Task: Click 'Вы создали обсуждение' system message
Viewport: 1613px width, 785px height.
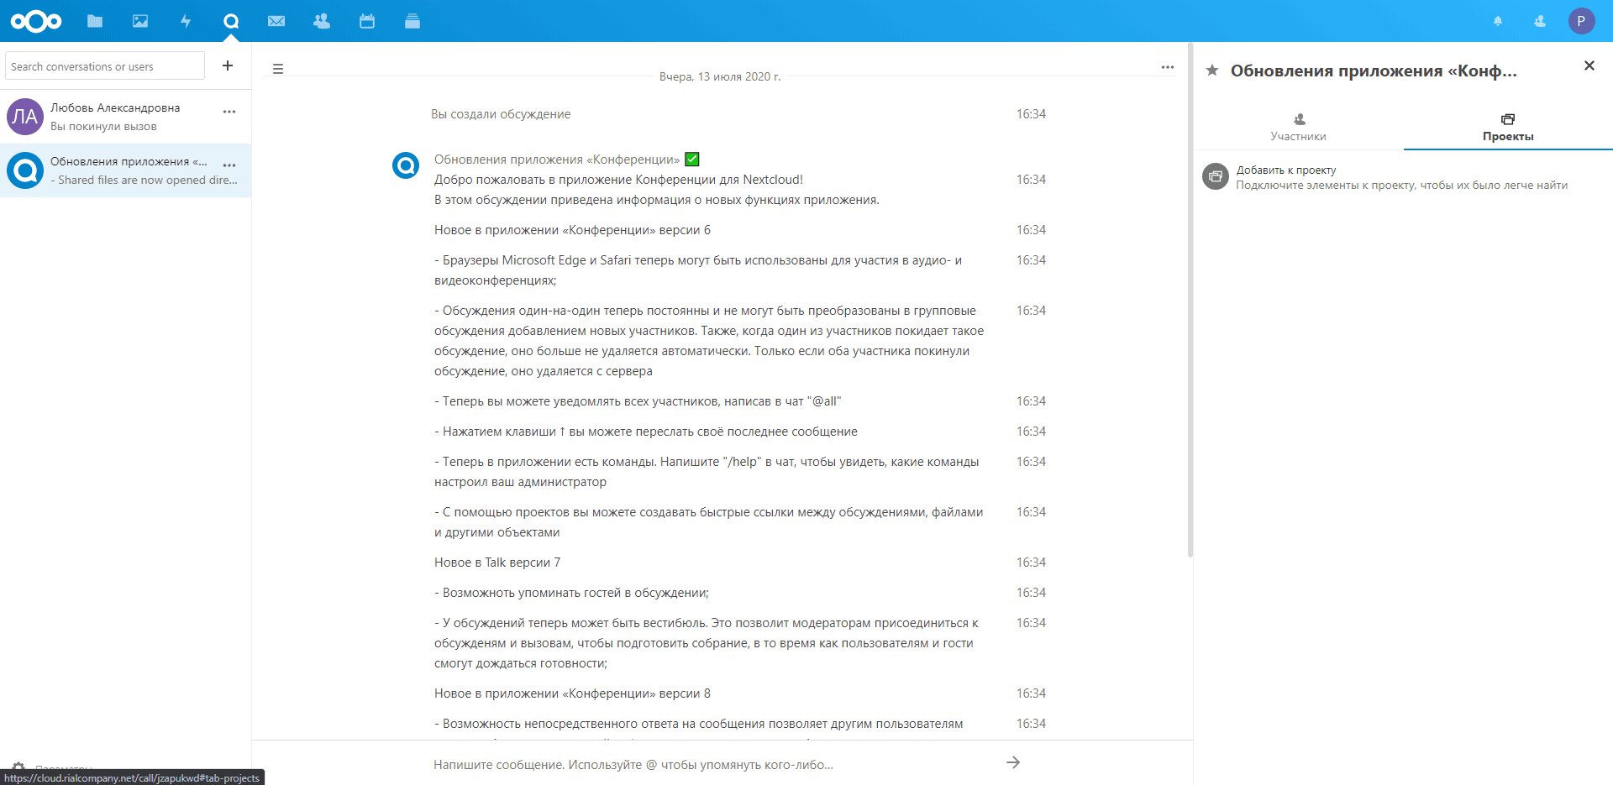Action: tap(501, 114)
